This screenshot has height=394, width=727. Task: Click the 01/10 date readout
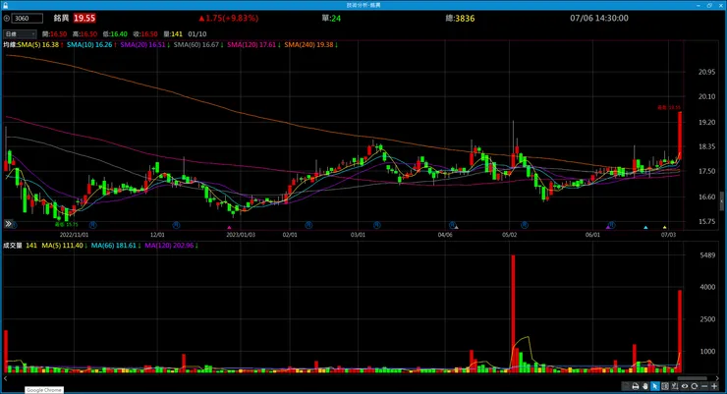coord(197,34)
